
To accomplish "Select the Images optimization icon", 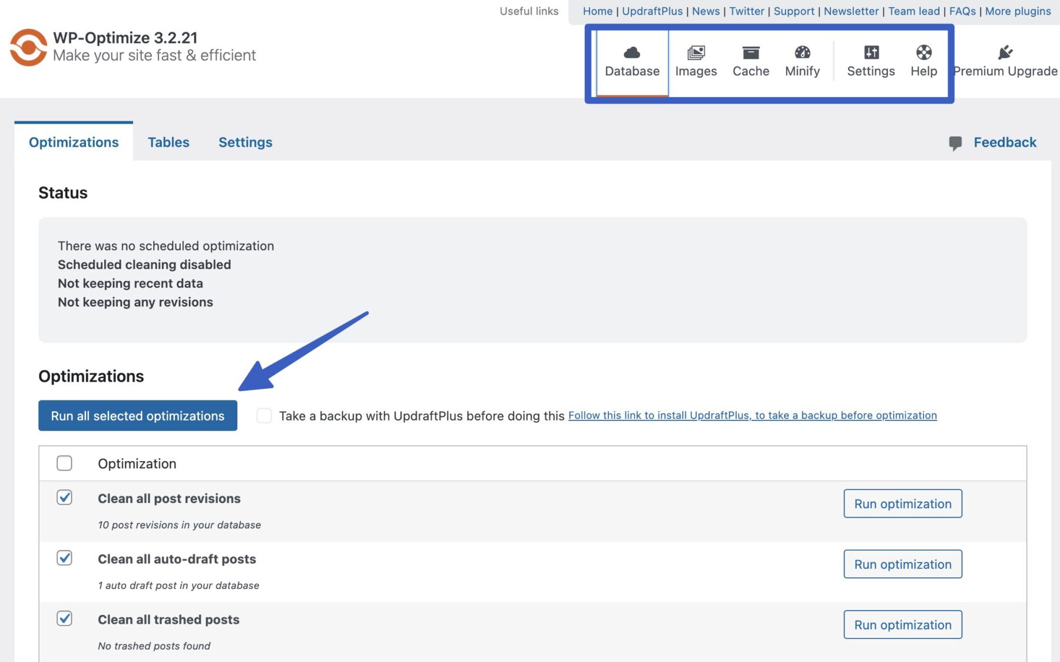I will (696, 53).
